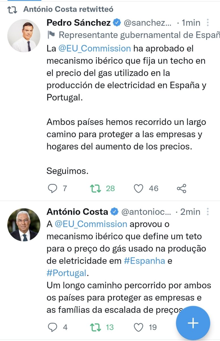Open more options on Pedro Sánchez's tweet
220x341 pixels.
pos(208,23)
